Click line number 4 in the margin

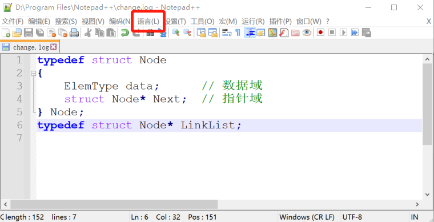point(19,99)
